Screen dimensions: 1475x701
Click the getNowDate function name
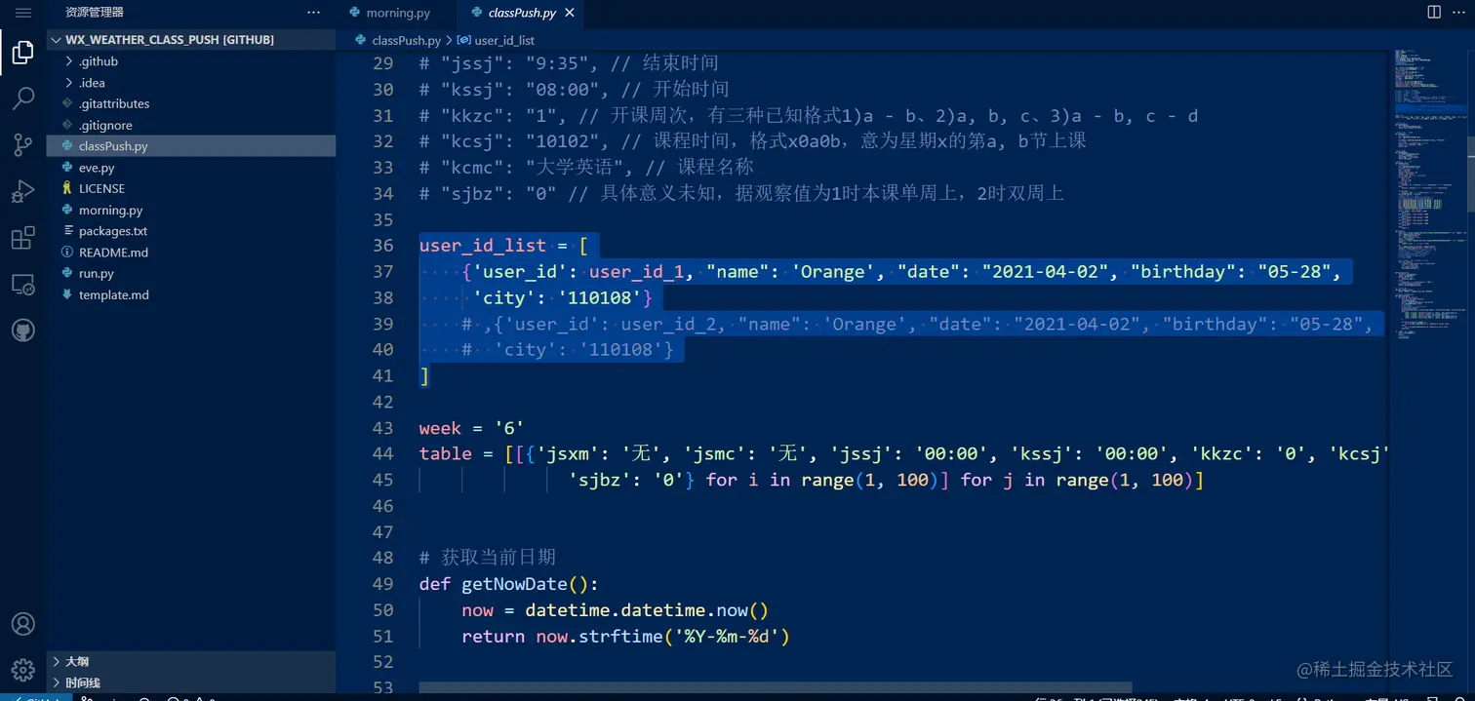tap(514, 584)
